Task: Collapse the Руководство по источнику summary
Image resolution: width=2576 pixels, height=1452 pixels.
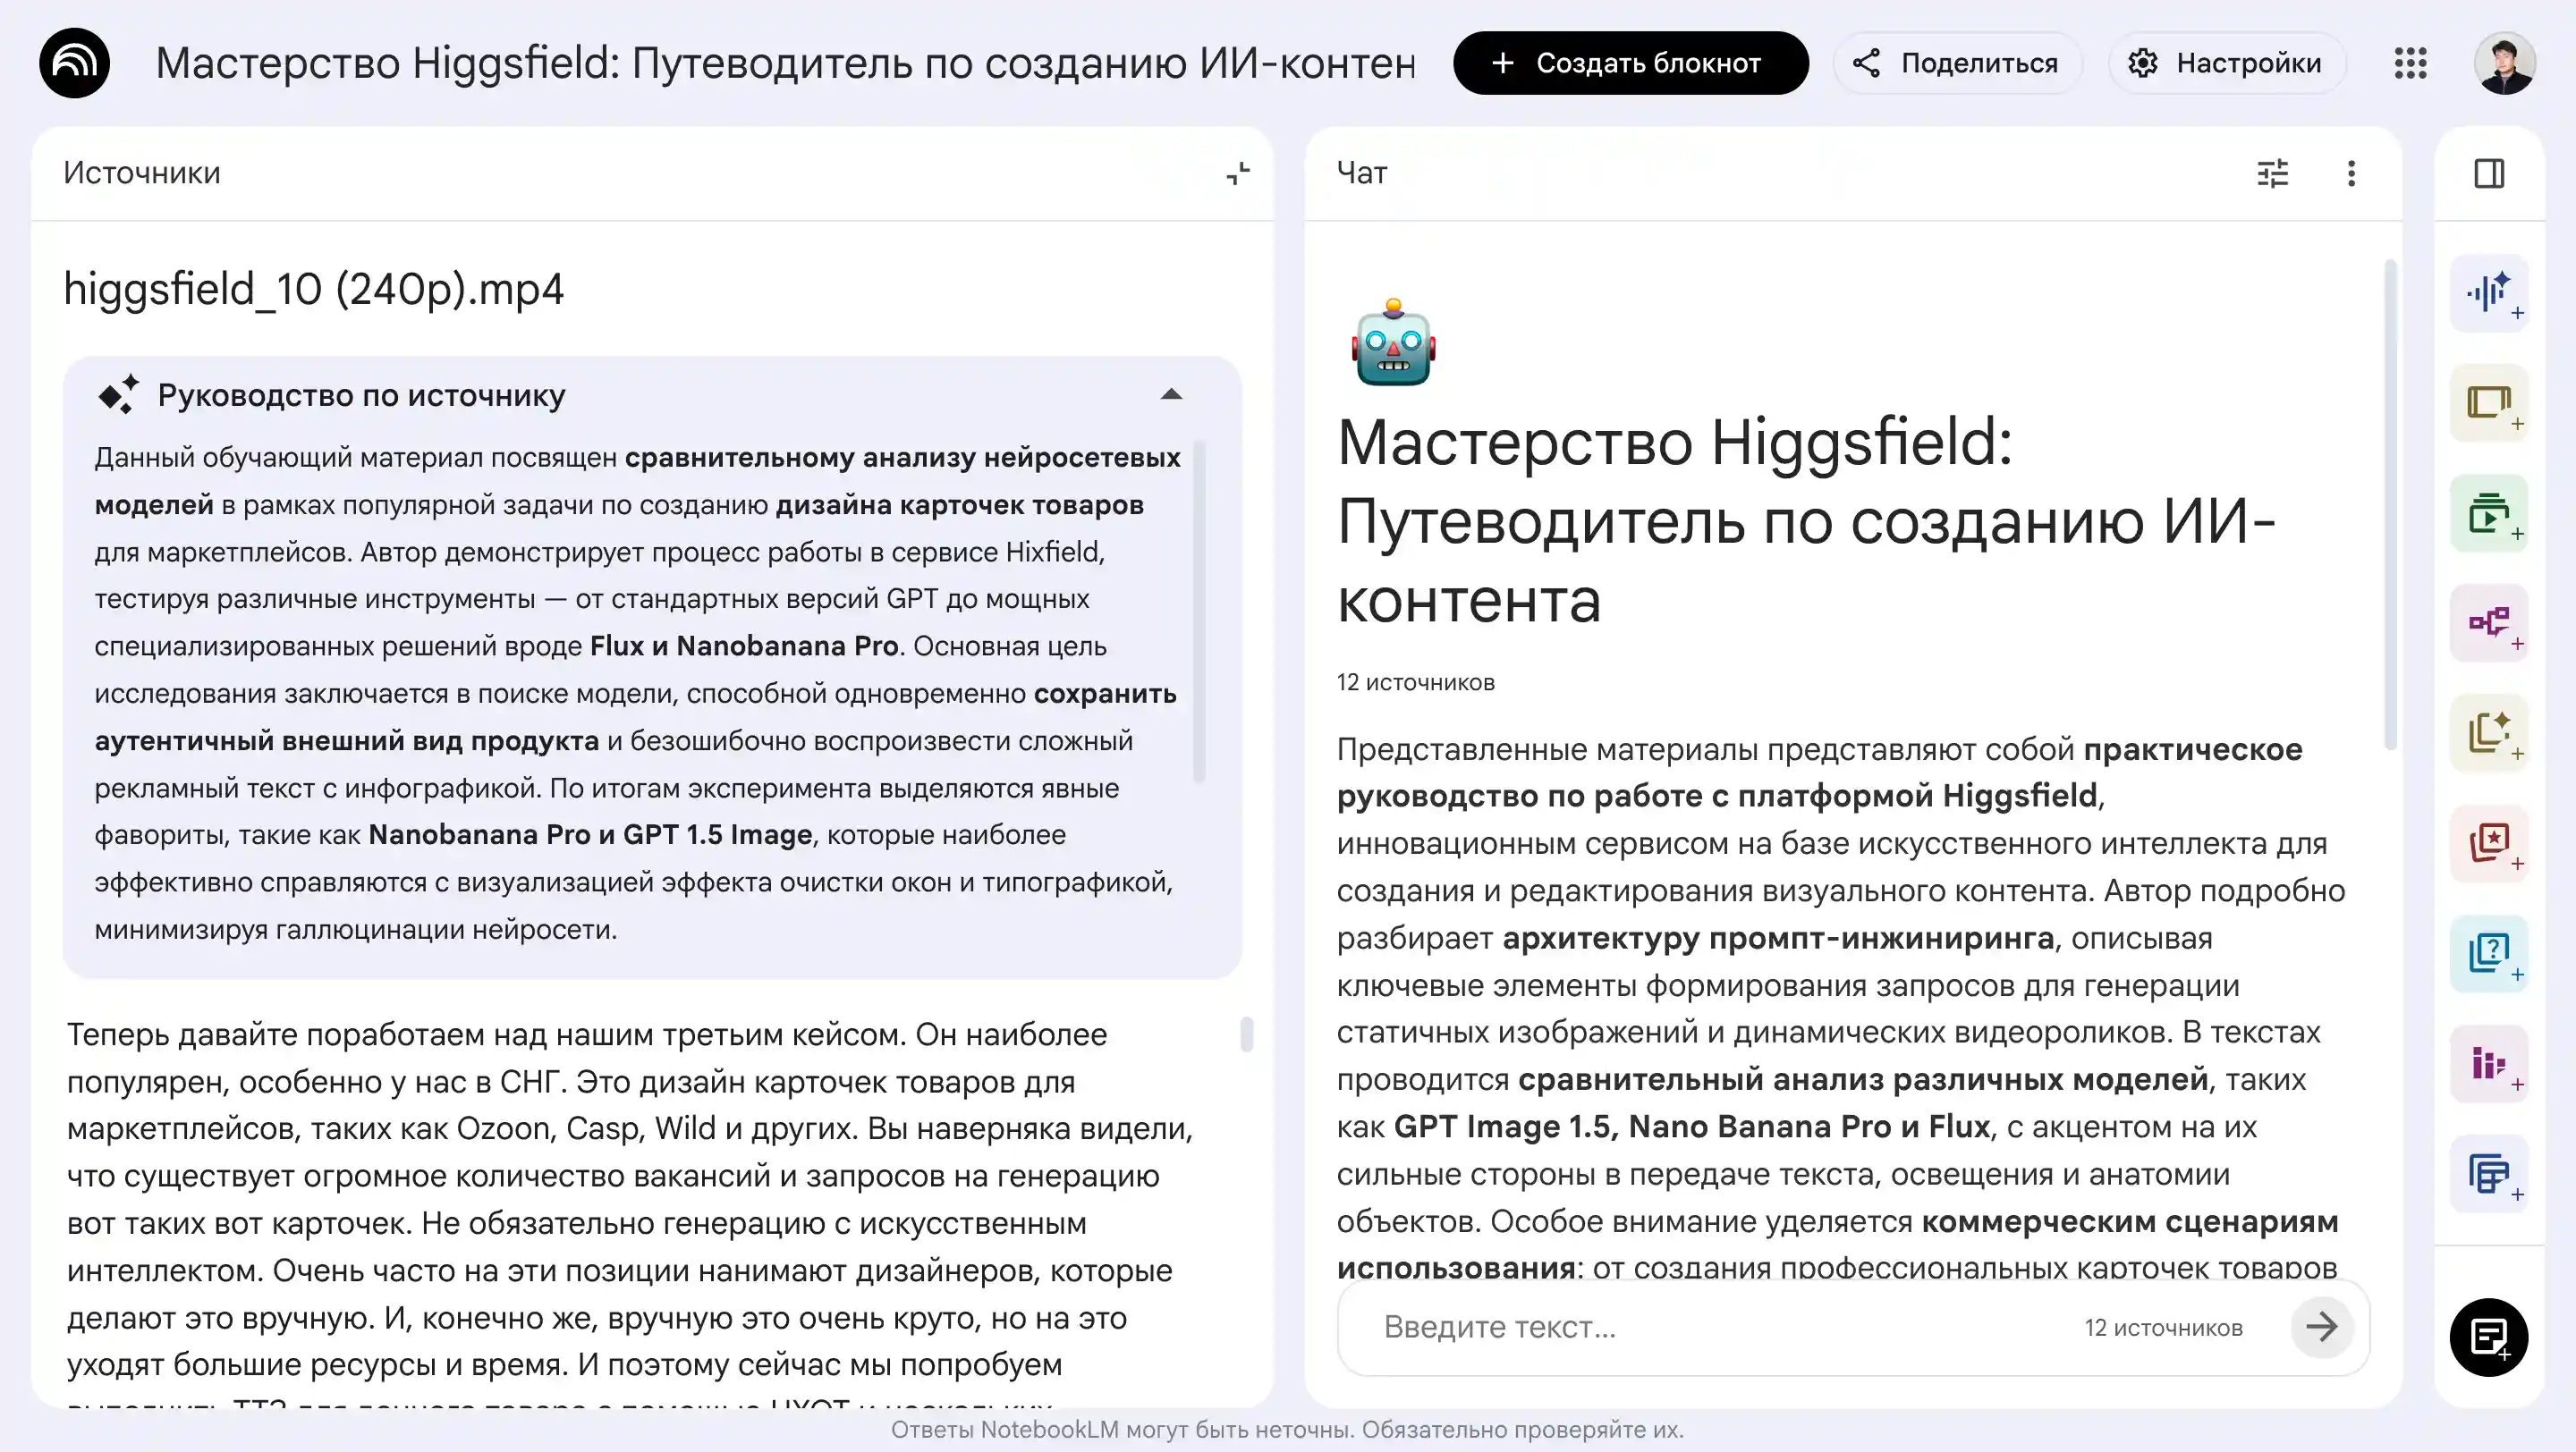Action: coord(1170,393)
